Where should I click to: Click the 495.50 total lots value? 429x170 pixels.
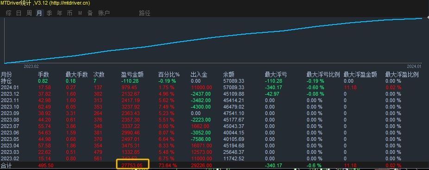coord(45,165)
